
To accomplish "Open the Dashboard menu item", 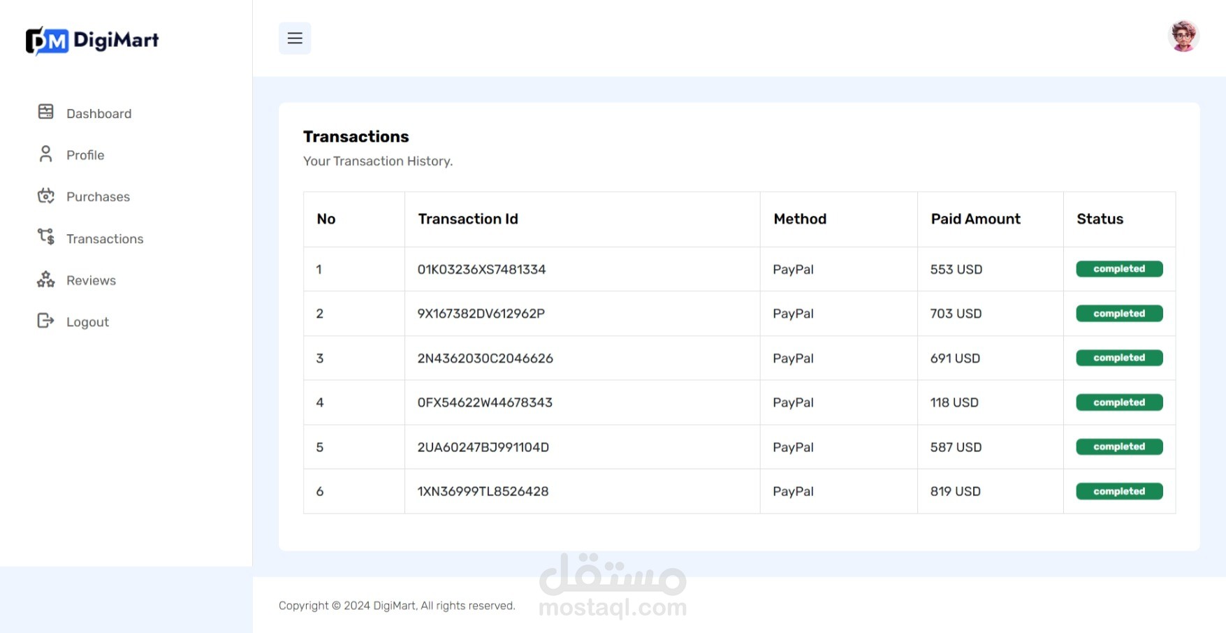I will (x=98, y=114).
